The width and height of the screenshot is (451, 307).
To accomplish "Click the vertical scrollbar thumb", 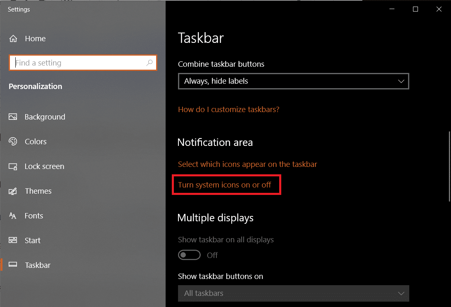I will 449,166.
